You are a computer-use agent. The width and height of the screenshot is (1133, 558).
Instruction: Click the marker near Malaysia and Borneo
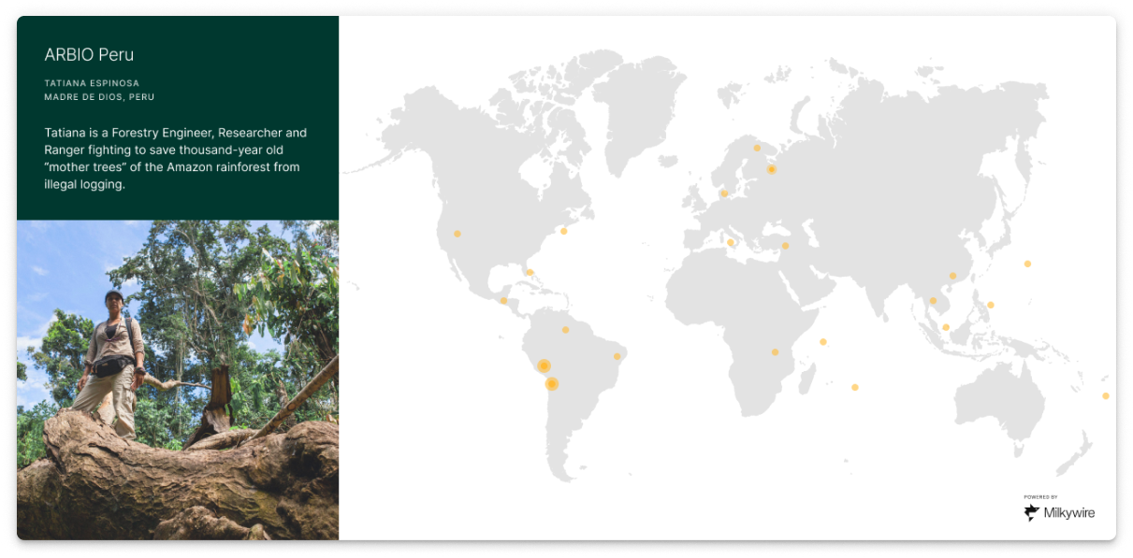pos(946,327)
